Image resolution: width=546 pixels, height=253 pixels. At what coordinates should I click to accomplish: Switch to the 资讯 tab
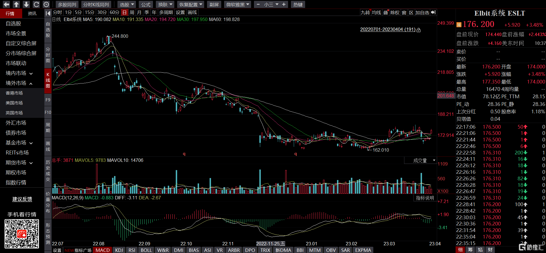(x=32, y=13)
